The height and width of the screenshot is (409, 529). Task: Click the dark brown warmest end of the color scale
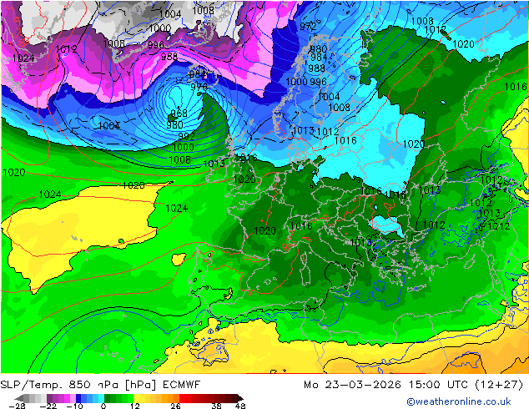239,398
